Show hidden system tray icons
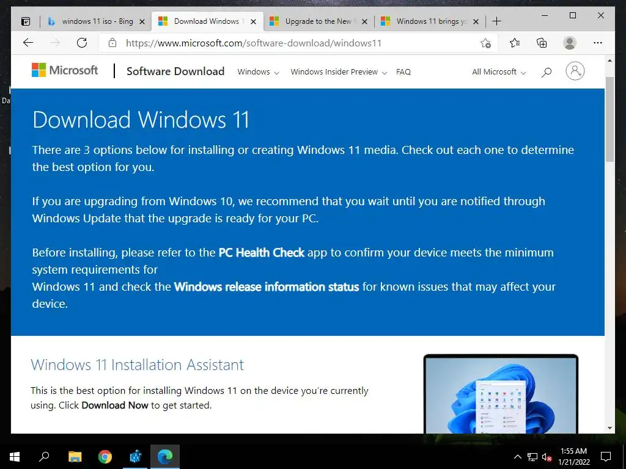Image resolution: width=626 pixels, height=469 pixels. pos(517,457)
